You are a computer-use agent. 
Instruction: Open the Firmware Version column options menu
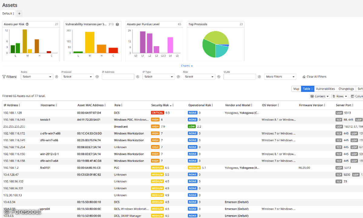[325, 105]
